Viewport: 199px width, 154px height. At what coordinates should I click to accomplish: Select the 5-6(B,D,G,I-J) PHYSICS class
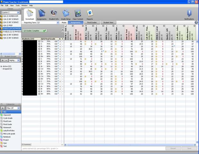tap(11, 32)
